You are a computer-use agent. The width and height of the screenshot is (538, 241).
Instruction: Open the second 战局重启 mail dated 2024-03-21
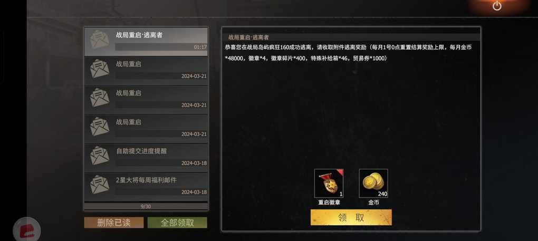click(146, 100)
